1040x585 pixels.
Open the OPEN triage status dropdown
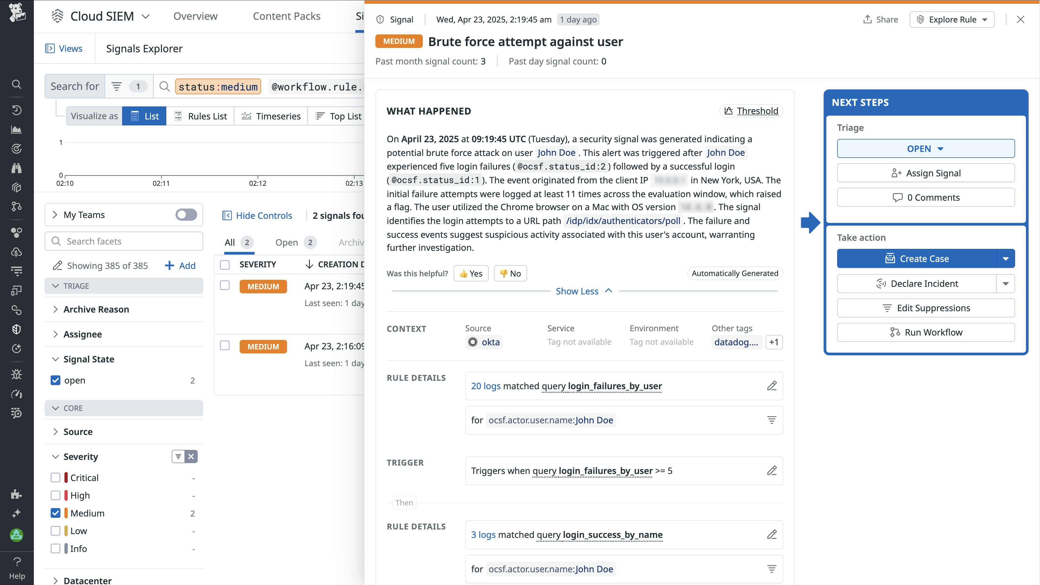[925, 149]
